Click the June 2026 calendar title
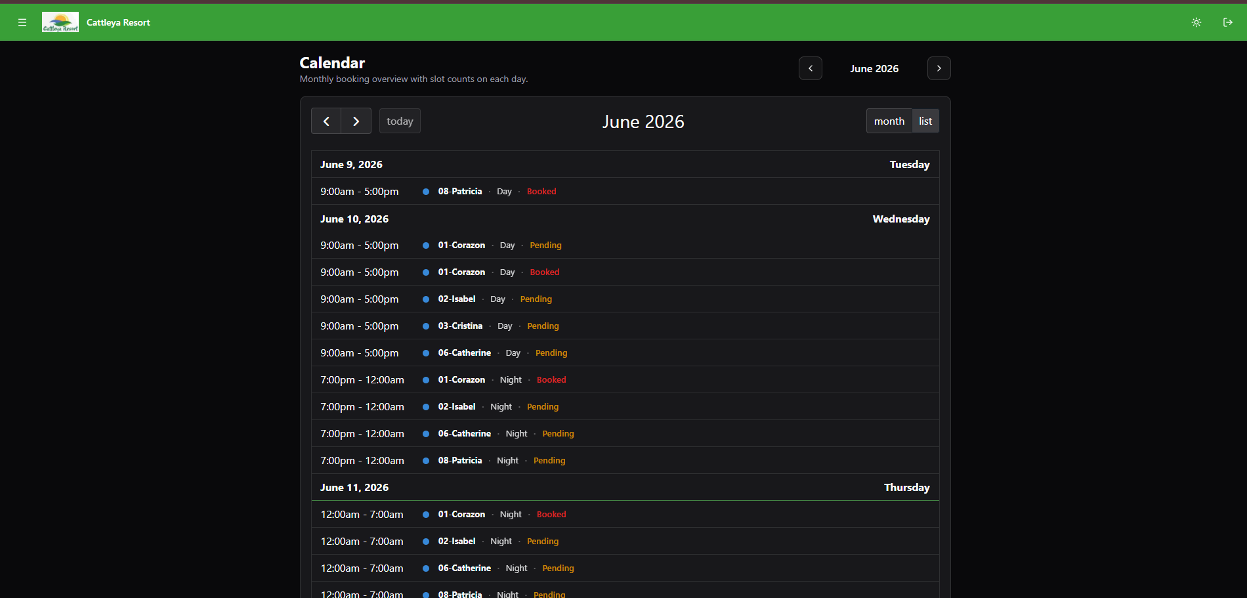 (x=643, y=121)
